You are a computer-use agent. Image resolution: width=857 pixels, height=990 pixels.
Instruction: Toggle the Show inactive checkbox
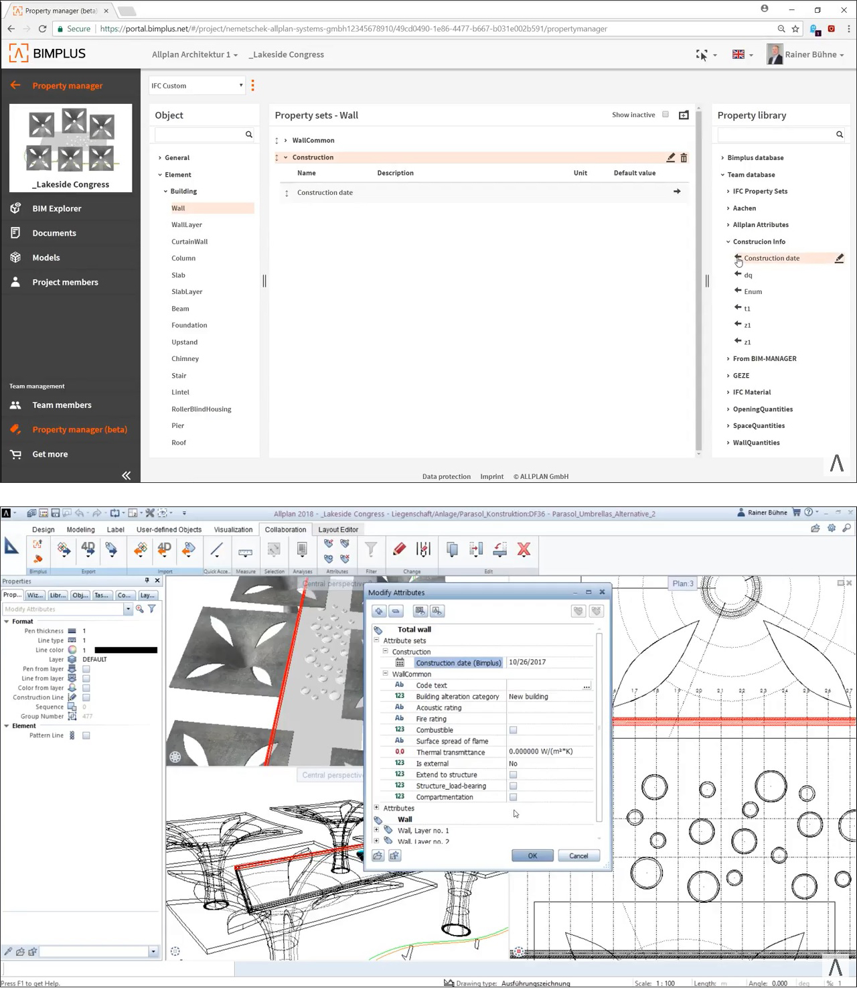pos(666,115)
